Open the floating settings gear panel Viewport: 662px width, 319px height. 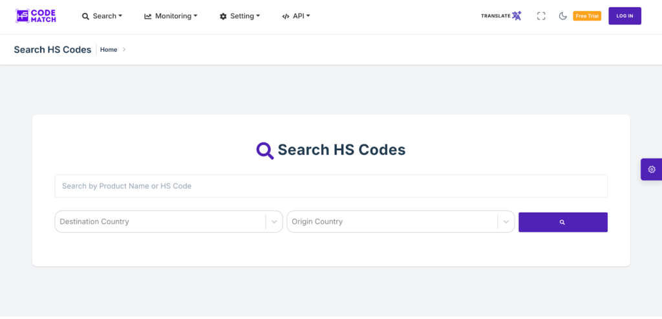coord(651,170)
